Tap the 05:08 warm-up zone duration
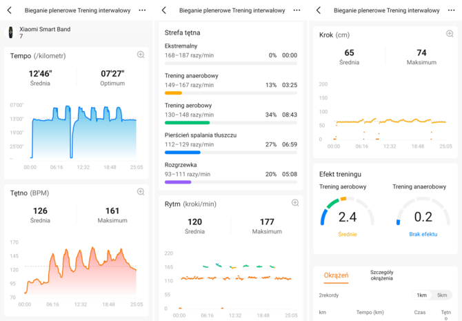462x321 pixels. (290, 174)
